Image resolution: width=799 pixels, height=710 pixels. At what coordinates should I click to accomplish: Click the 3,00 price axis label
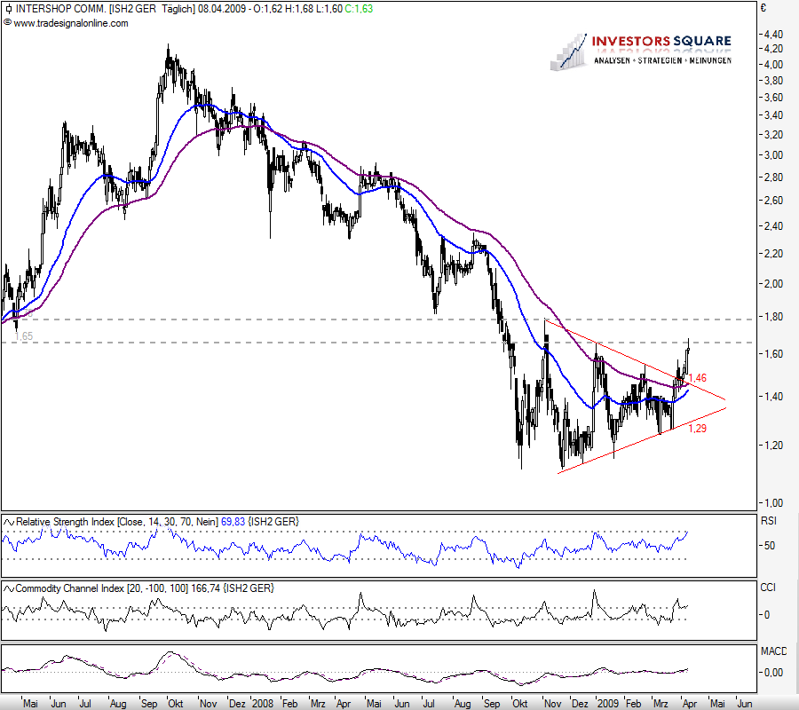pyautogui.click(x=773, y=155)
